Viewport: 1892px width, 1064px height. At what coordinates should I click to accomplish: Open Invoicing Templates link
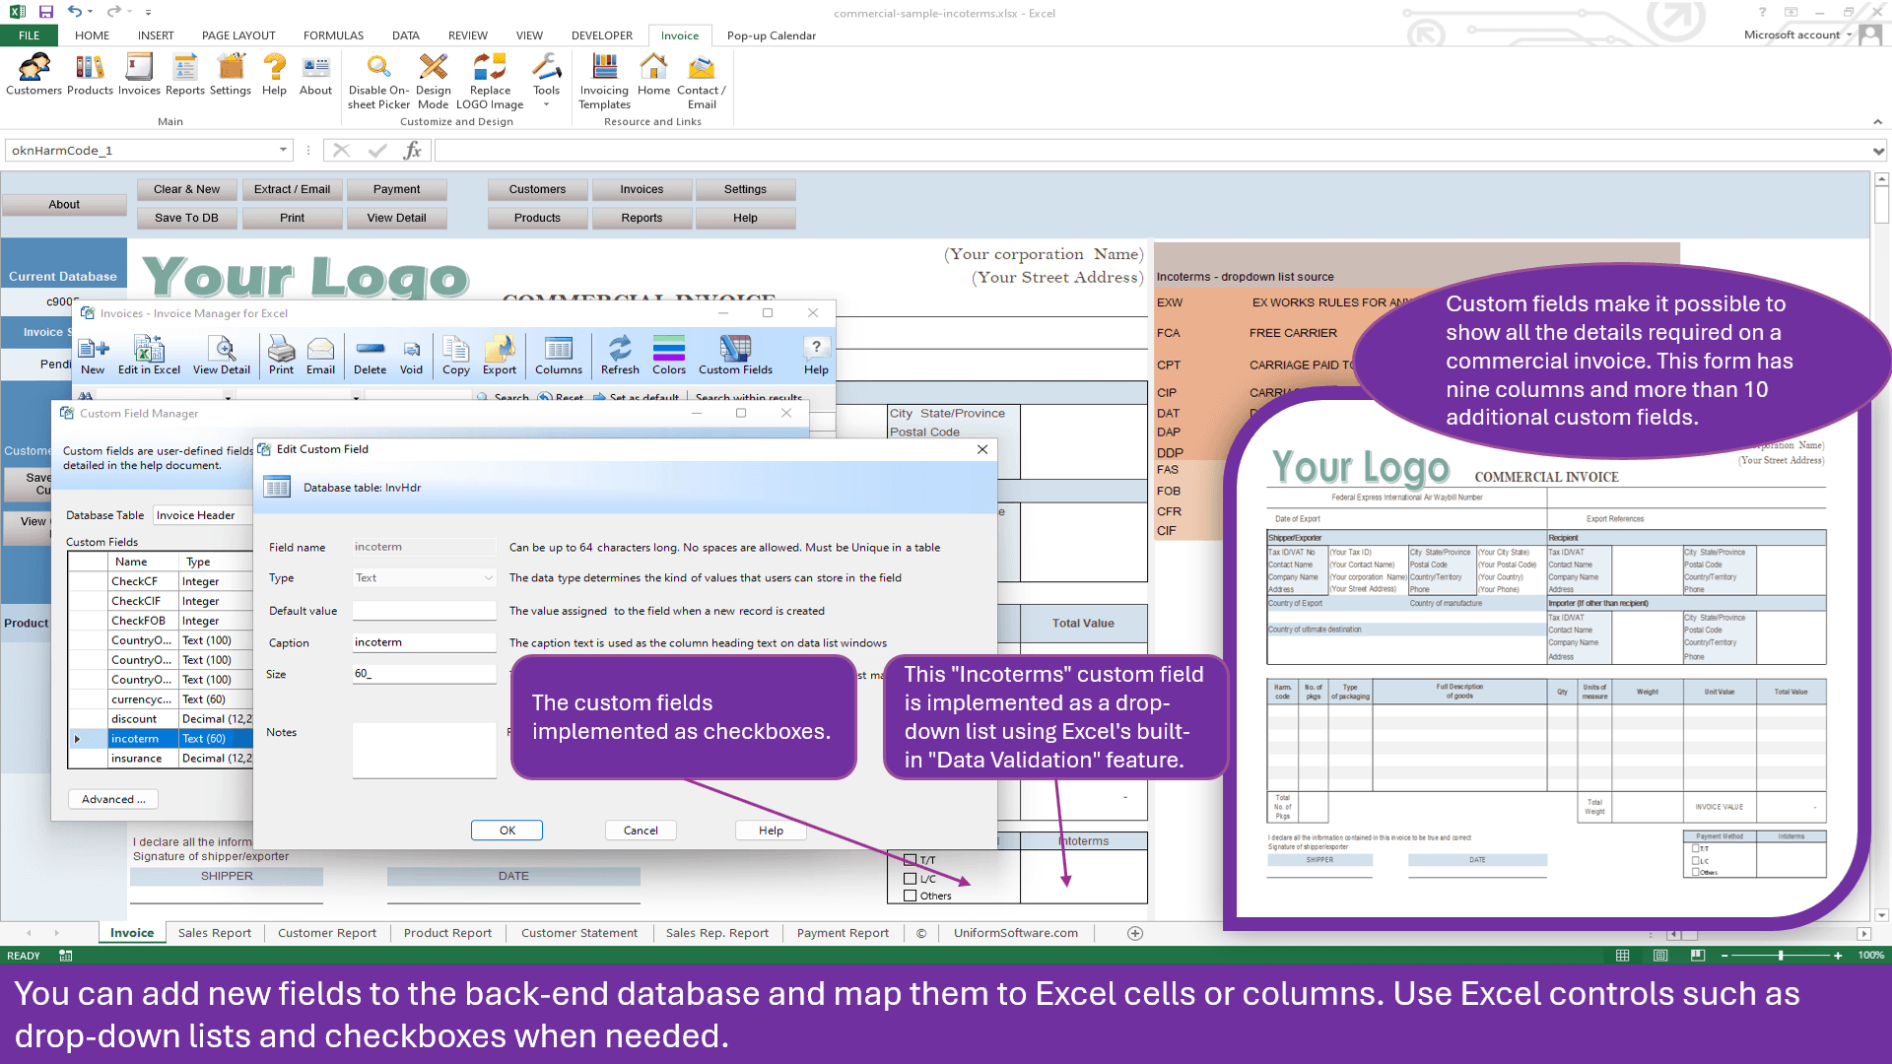(604, 82)
